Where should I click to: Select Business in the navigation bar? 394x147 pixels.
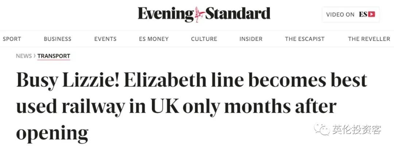58,39
